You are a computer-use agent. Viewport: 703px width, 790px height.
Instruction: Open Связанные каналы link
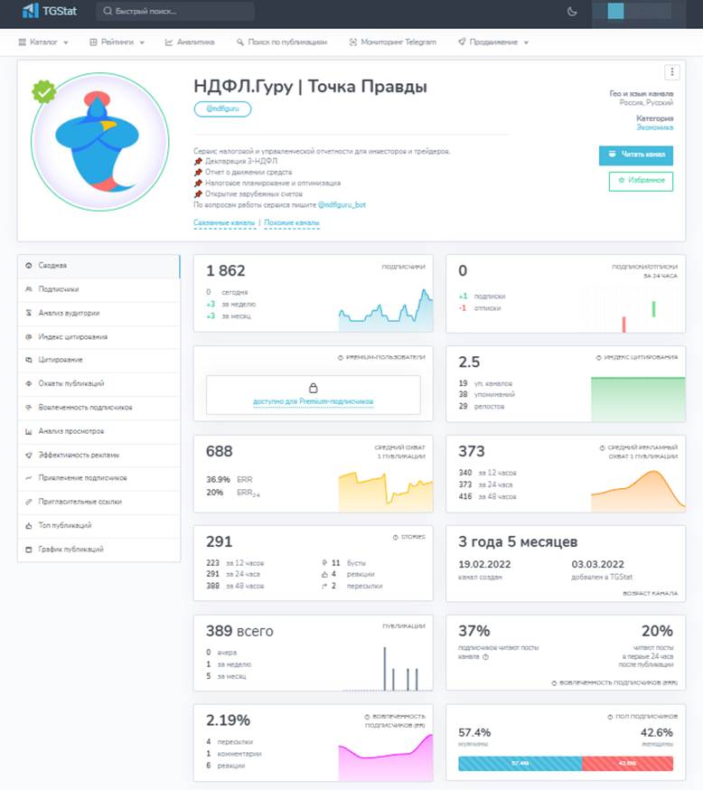point(224,222)
